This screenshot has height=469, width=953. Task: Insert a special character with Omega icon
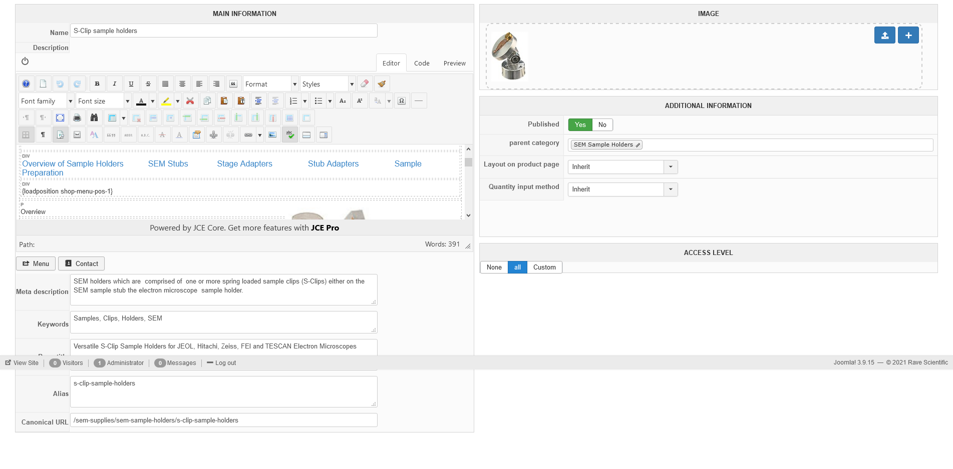402,101
